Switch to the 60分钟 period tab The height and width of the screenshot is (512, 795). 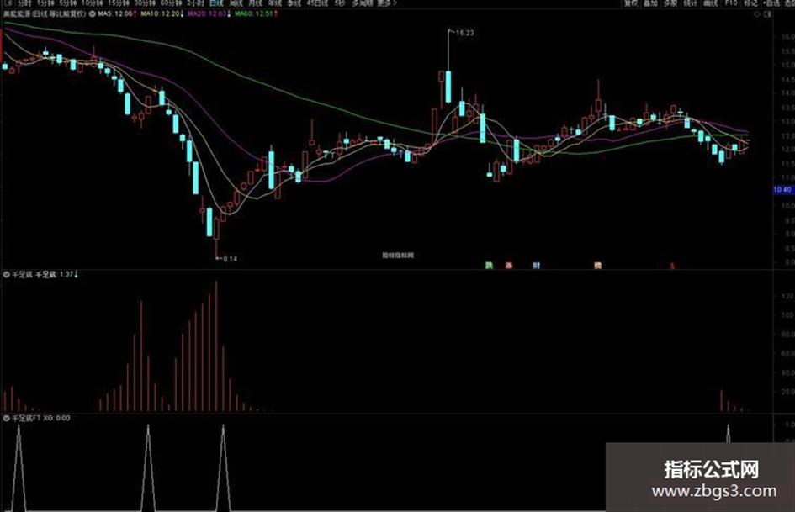[172, 3]
